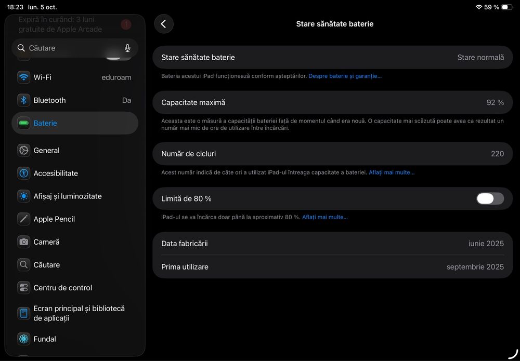
Task: Open Wi-Fi settings showing eduroam
Action: (75, 77)
